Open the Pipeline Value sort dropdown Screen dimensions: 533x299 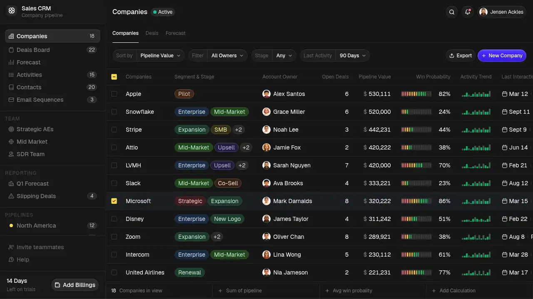161,56
